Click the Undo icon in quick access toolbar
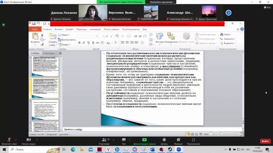The height and width of the screenshot is (153, 273). click(x=38, y=24)
